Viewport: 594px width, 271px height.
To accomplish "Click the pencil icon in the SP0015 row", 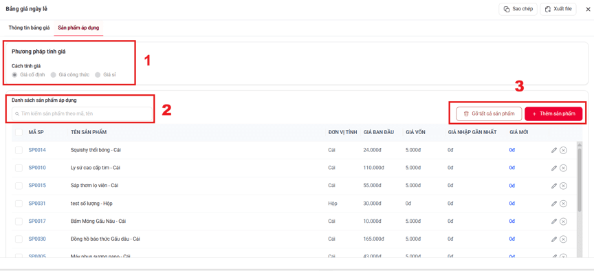I will pyautogui.click(x=554, y=186).
